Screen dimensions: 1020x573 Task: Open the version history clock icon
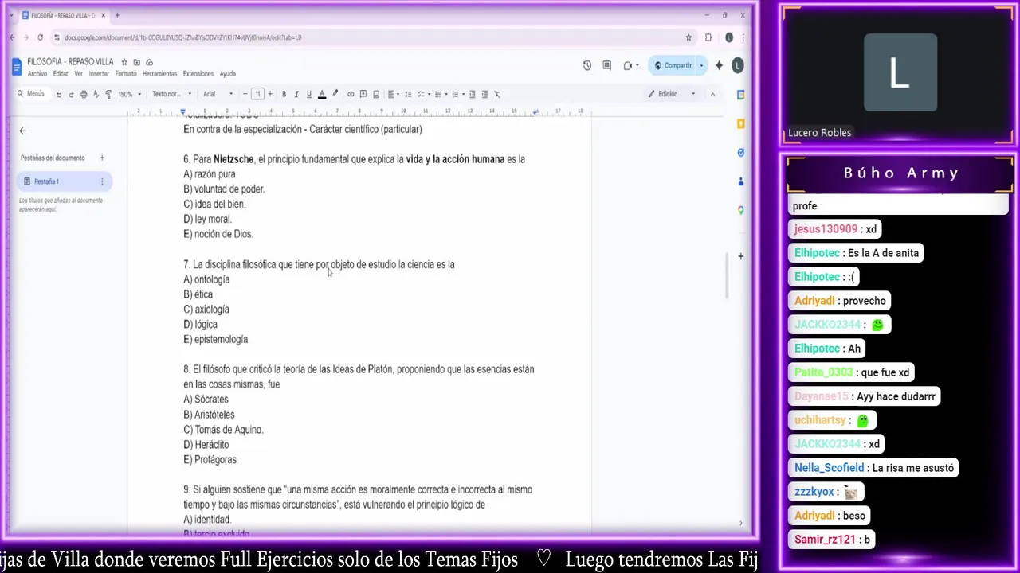pos(587,65)
